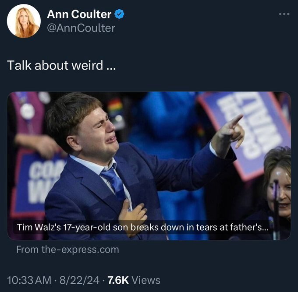Click the Ann Coulter display name
The image size is (298, 292).
[79, 14]
